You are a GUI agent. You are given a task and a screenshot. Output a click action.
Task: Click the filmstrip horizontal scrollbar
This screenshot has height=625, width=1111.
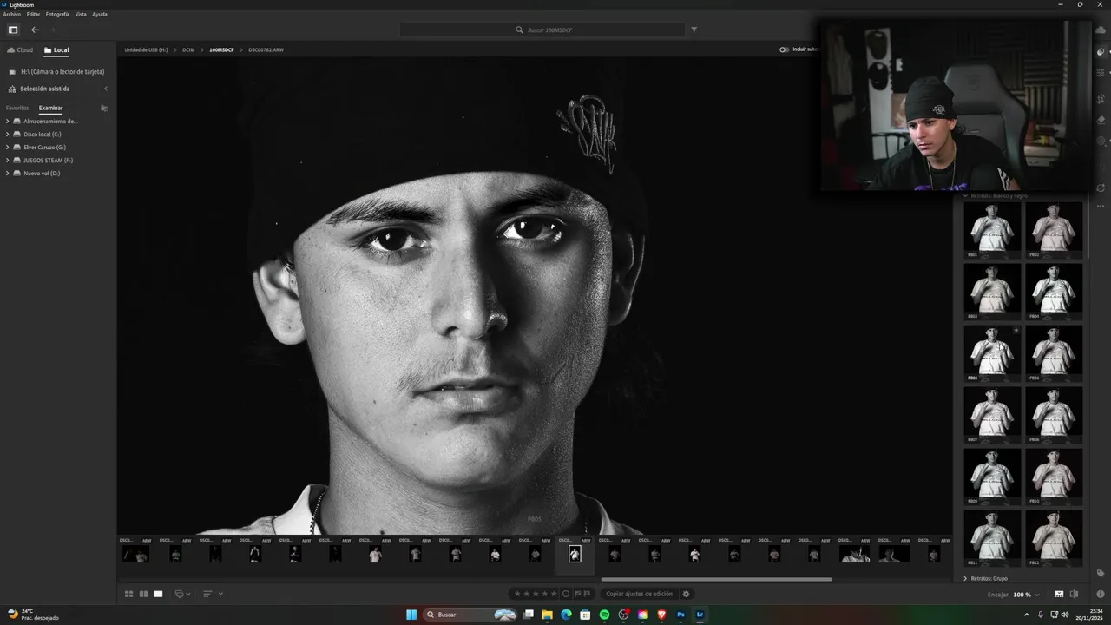[716, 579]
